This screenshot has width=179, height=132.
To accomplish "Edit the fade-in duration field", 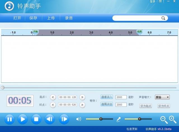I will [x=121, y=97].
